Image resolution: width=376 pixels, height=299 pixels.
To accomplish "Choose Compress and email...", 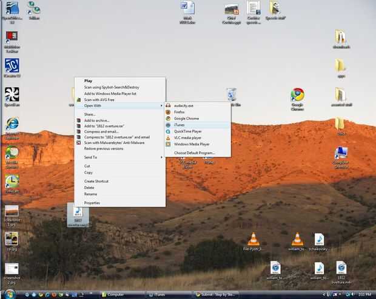I will coord(120,132).
